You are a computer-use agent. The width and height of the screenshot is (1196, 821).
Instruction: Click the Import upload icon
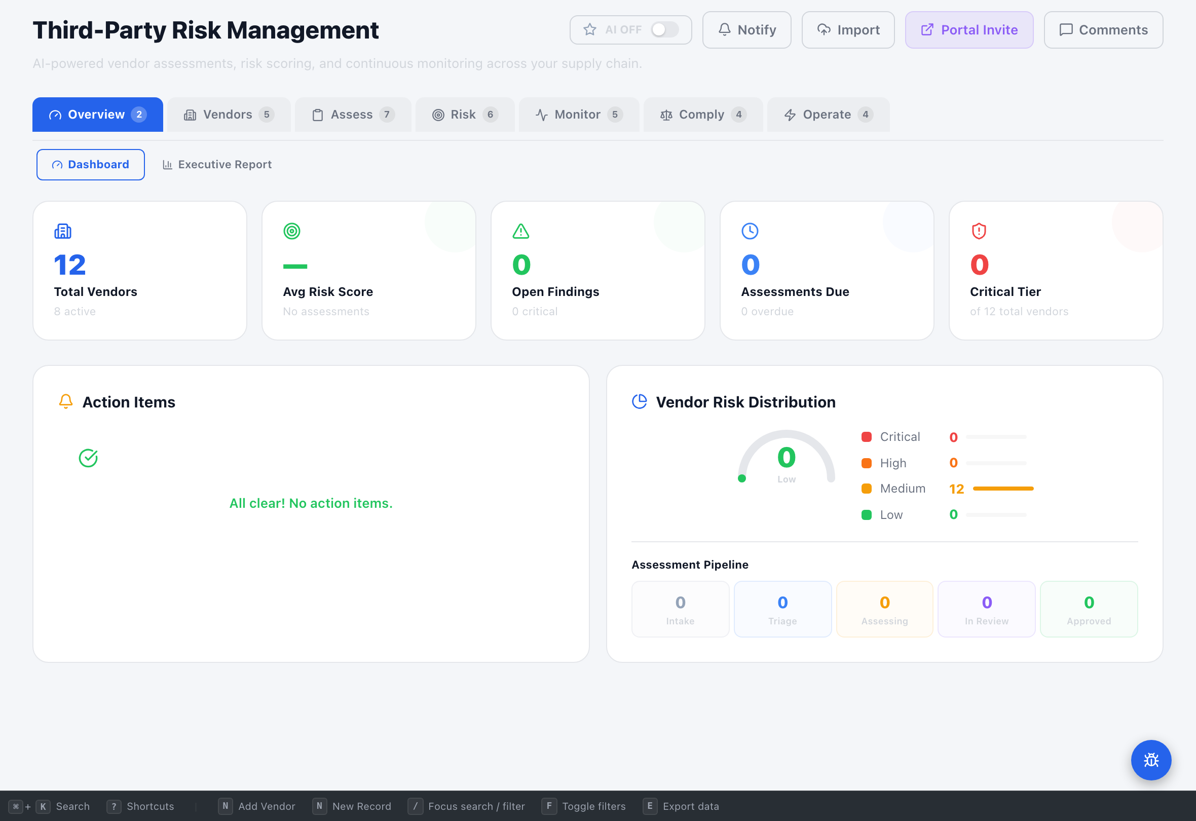click(x=824, y=29)
